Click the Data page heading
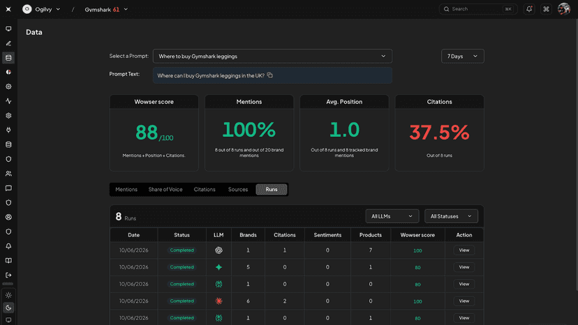 [x=34, y=32]
